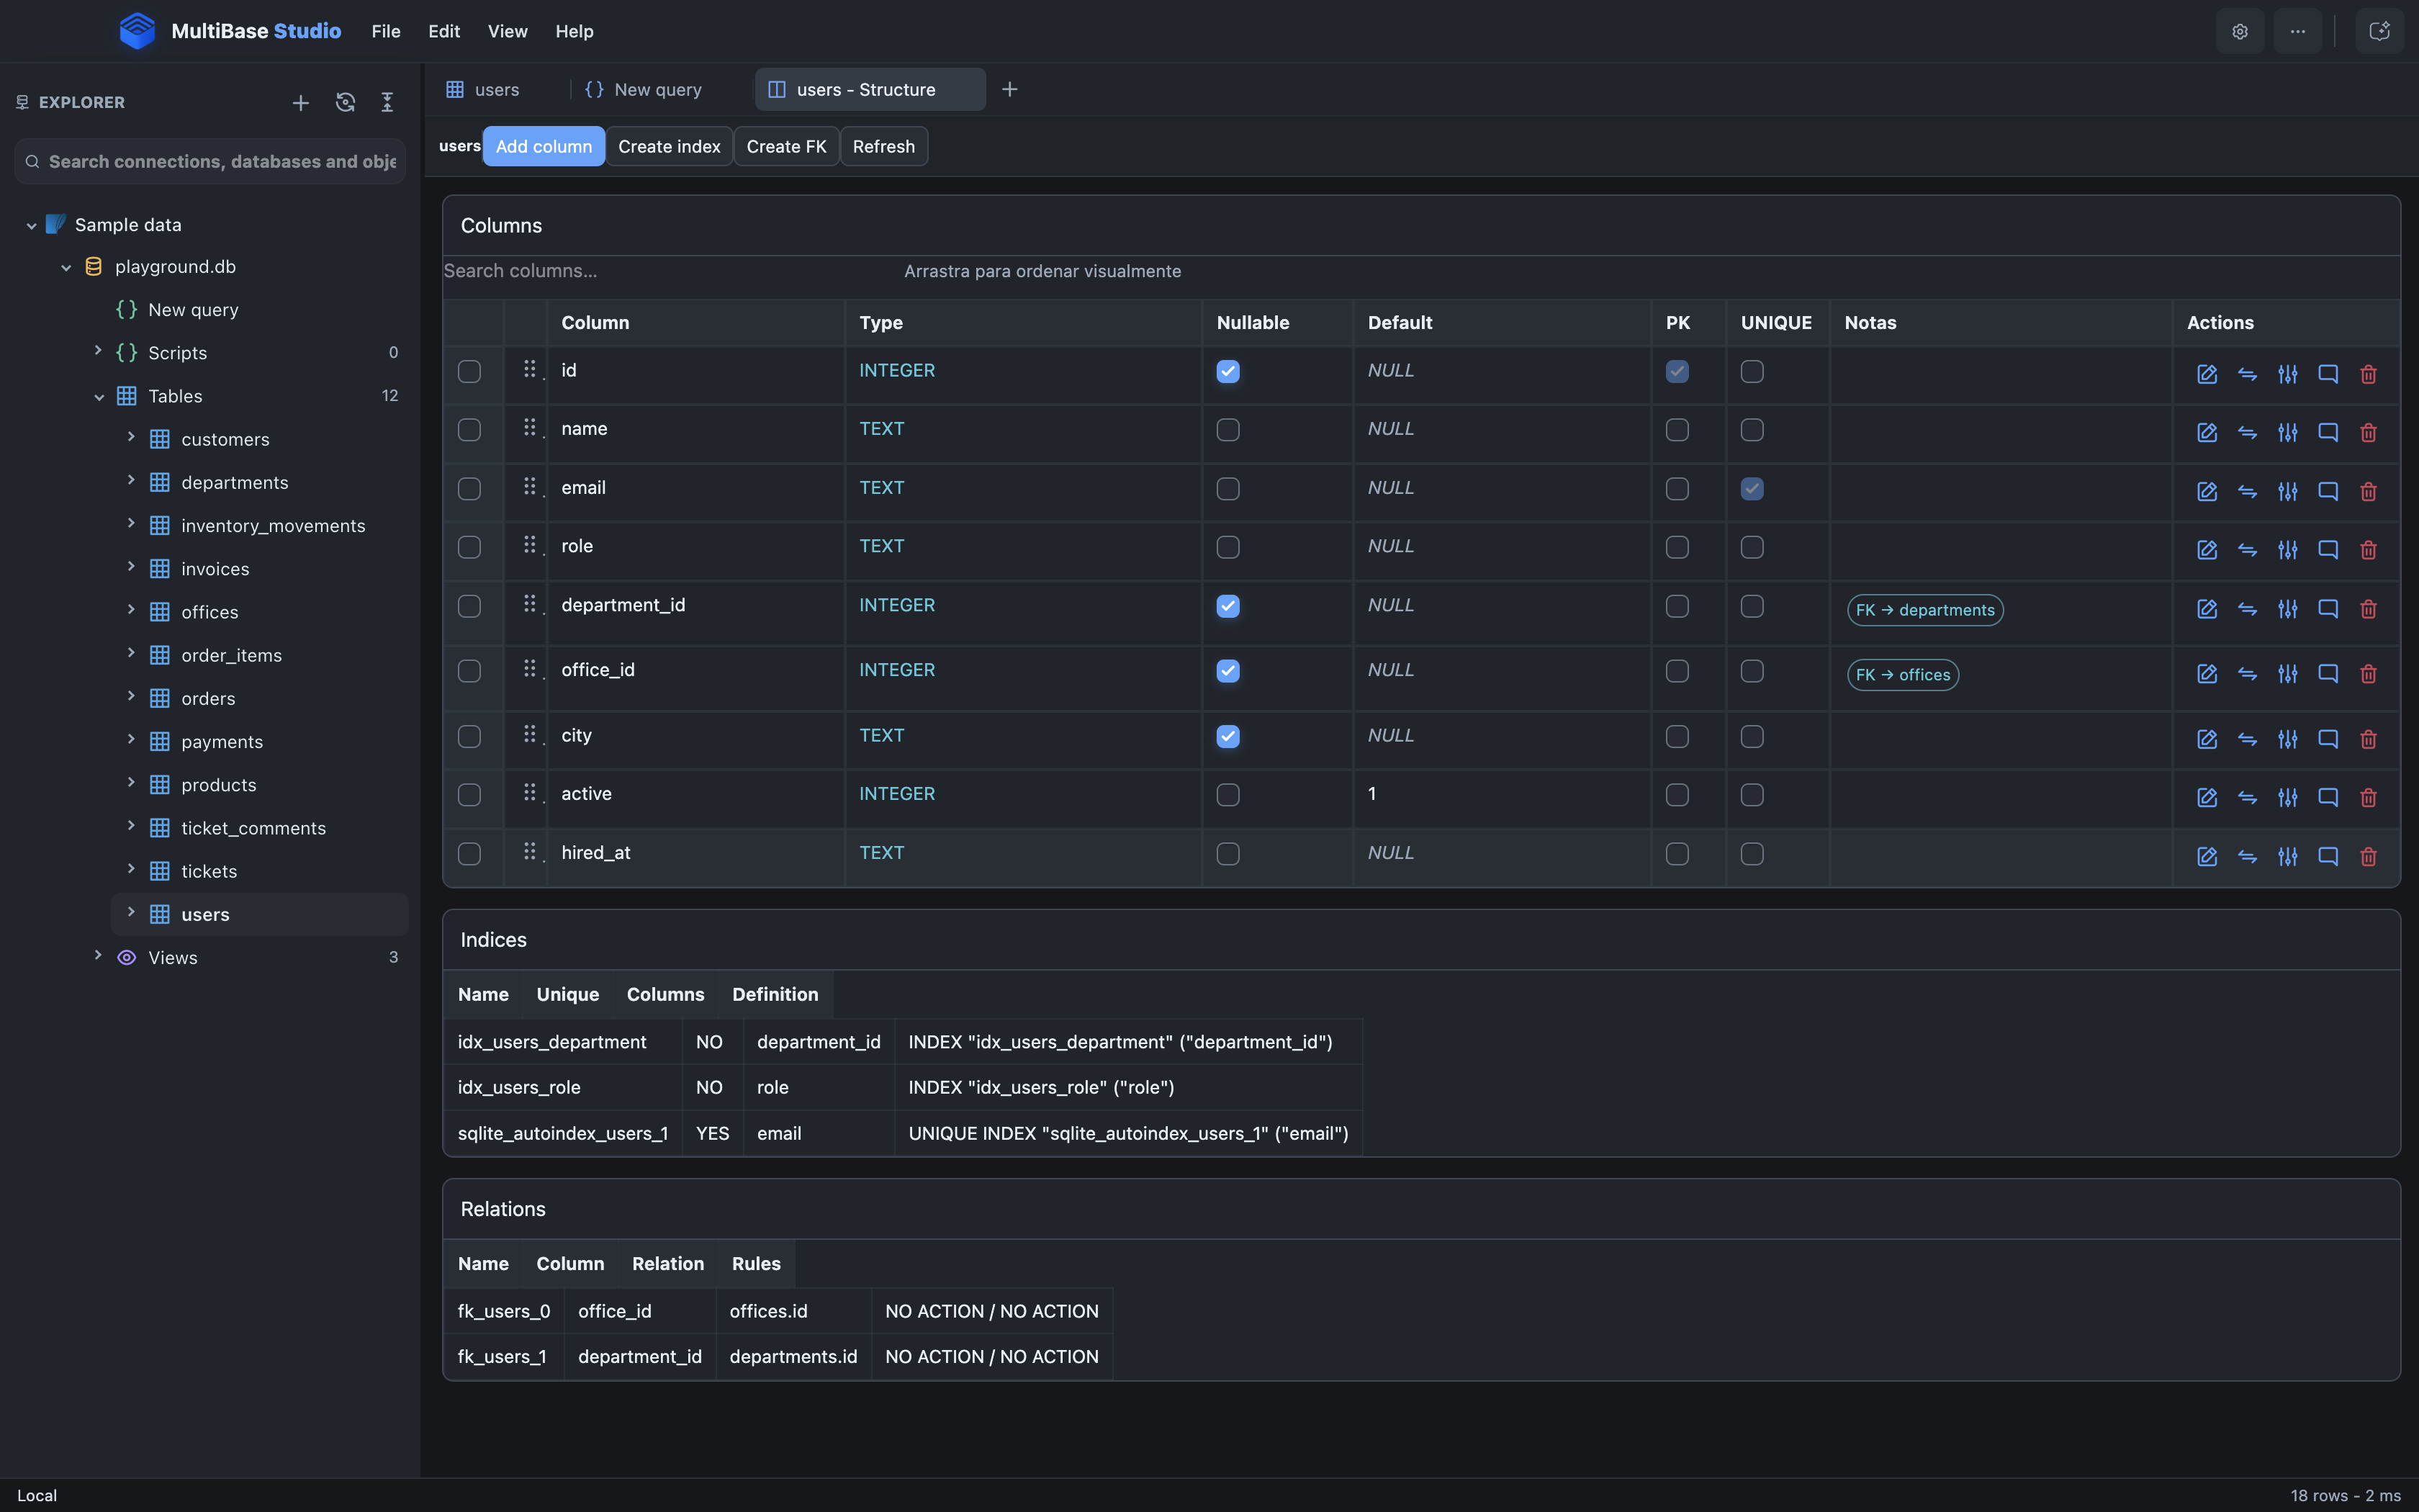Collapse the playground.db database node

pyautogui.click(x=66, y=267)
